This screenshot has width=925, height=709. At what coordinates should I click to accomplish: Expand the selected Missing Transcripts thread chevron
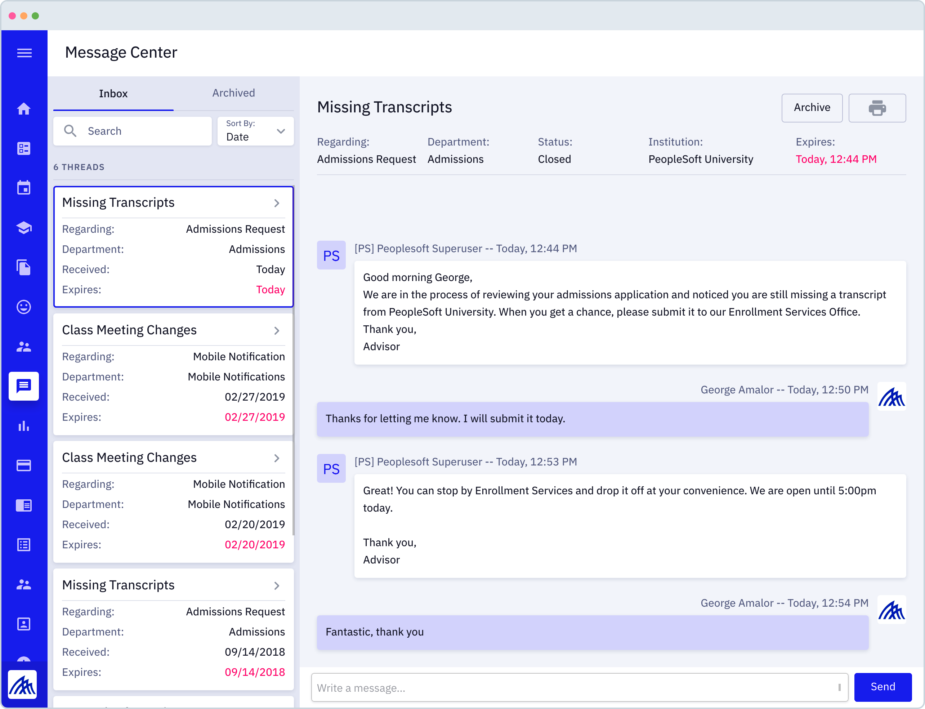pyautogui.click(x=277, y=204)
